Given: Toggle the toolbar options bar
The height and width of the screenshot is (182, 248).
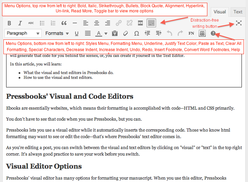Looking at the screenshot, I should [151, 23].
